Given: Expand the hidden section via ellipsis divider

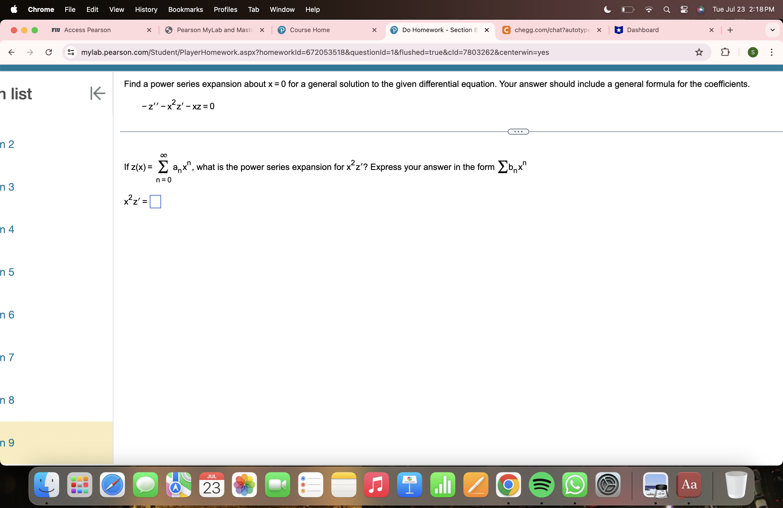Looking at the screenshot, I should 518,131.
